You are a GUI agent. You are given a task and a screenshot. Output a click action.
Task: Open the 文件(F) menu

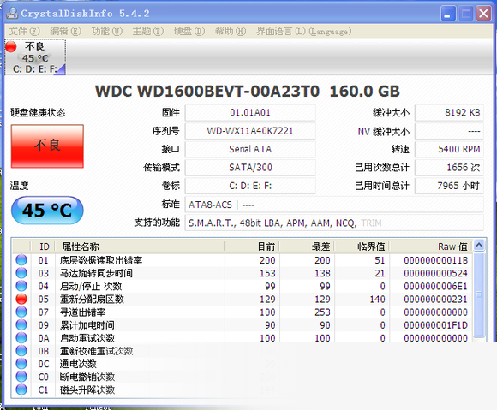[x=24, y=31]
